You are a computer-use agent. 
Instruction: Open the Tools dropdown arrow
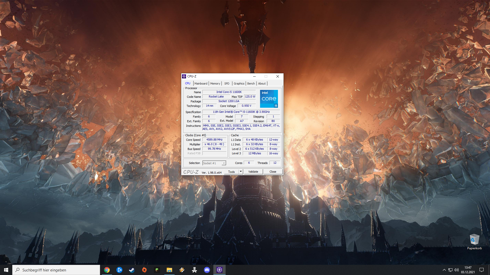click(x=241, y=172)
